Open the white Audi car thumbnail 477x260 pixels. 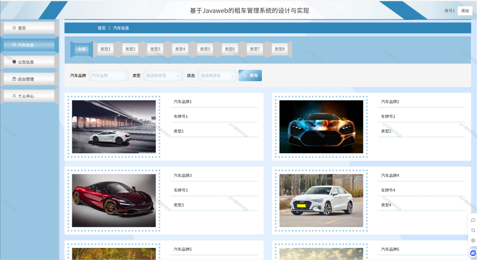click(x=321, y=200)
